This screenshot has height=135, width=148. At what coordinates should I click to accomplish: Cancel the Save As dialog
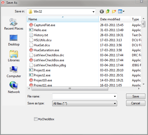(136, 103)
